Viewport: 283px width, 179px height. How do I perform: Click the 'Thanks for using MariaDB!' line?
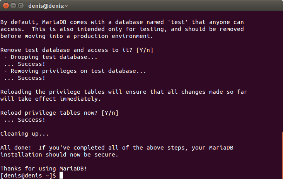[44, 169]
